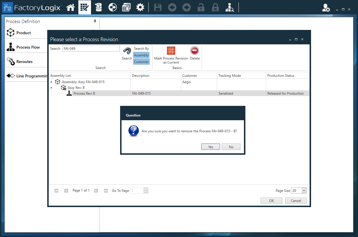Switch to Process Flow in the sidebar

[11, 47]
